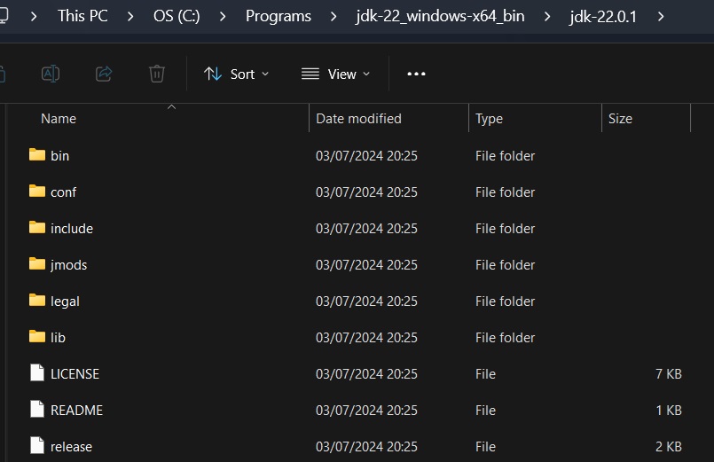Sort by Date modified column header
The image size is (714, 462).
[x=358, y=119]
